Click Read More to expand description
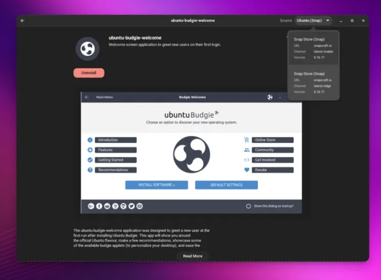Screen dimensions: 381x280 click(193, 256)
